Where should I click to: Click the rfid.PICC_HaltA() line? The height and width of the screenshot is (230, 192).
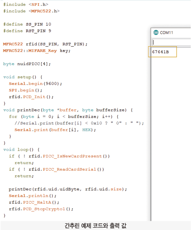coord(34,202)
